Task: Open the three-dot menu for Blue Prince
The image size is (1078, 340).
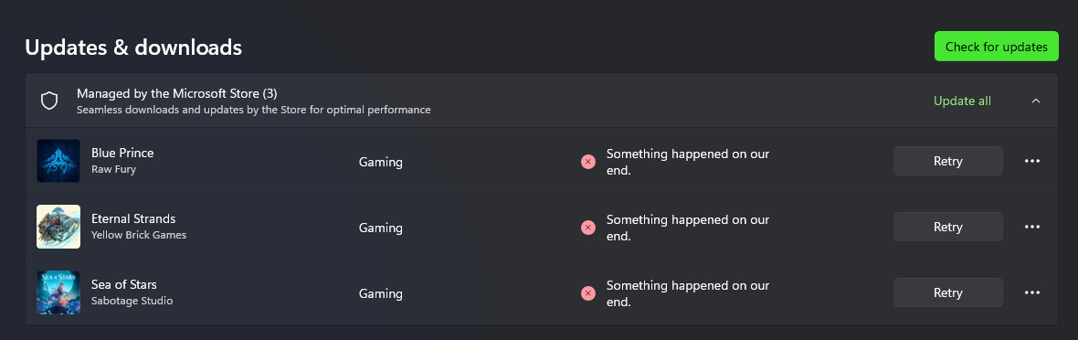Action: tap(1032, 161)
